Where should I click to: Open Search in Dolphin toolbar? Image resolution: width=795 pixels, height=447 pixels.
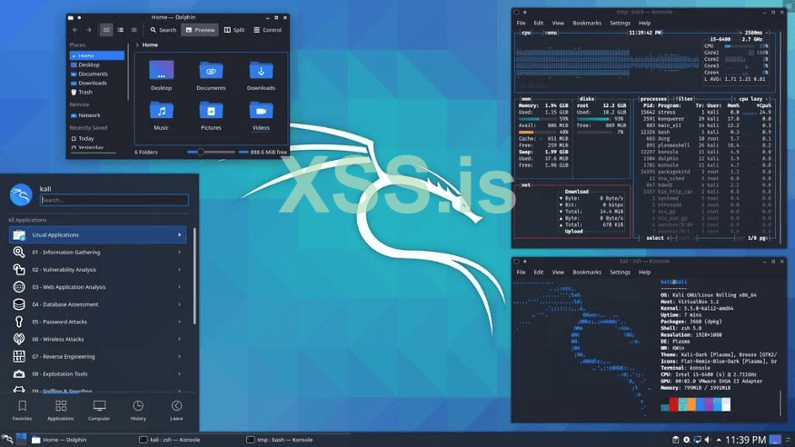[164, 30]
